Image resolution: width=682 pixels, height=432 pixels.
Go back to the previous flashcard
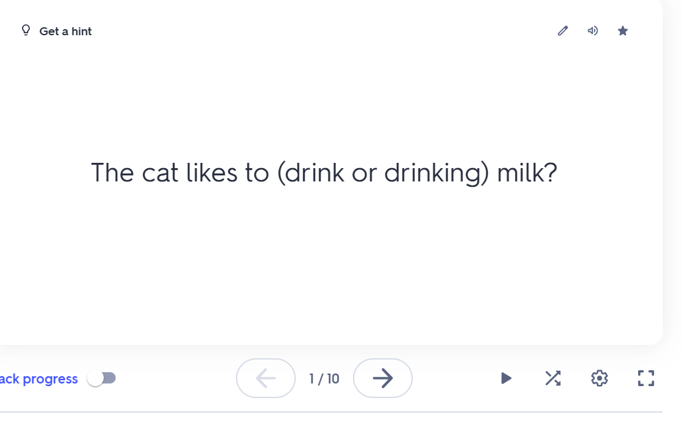[x=266, y=378]
